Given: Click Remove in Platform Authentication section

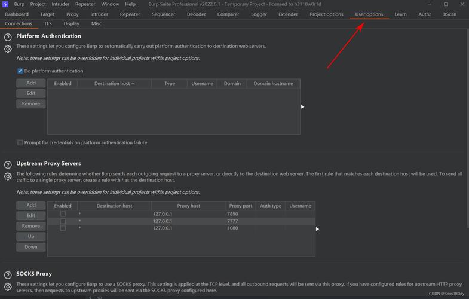Looking at the screenshot, I should (31, 103).
